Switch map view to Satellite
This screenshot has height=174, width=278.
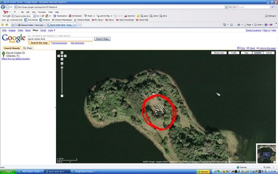coord(257,53)
